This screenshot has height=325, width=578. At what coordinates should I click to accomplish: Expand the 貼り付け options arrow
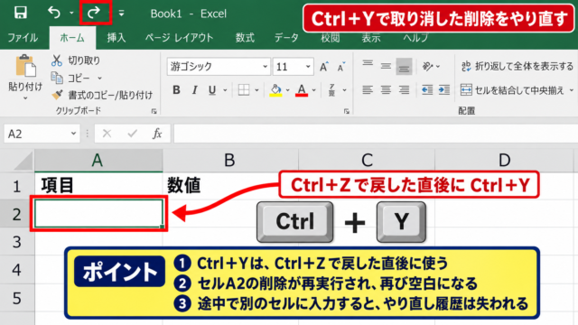pyautogui.click(x=25, y=98)
